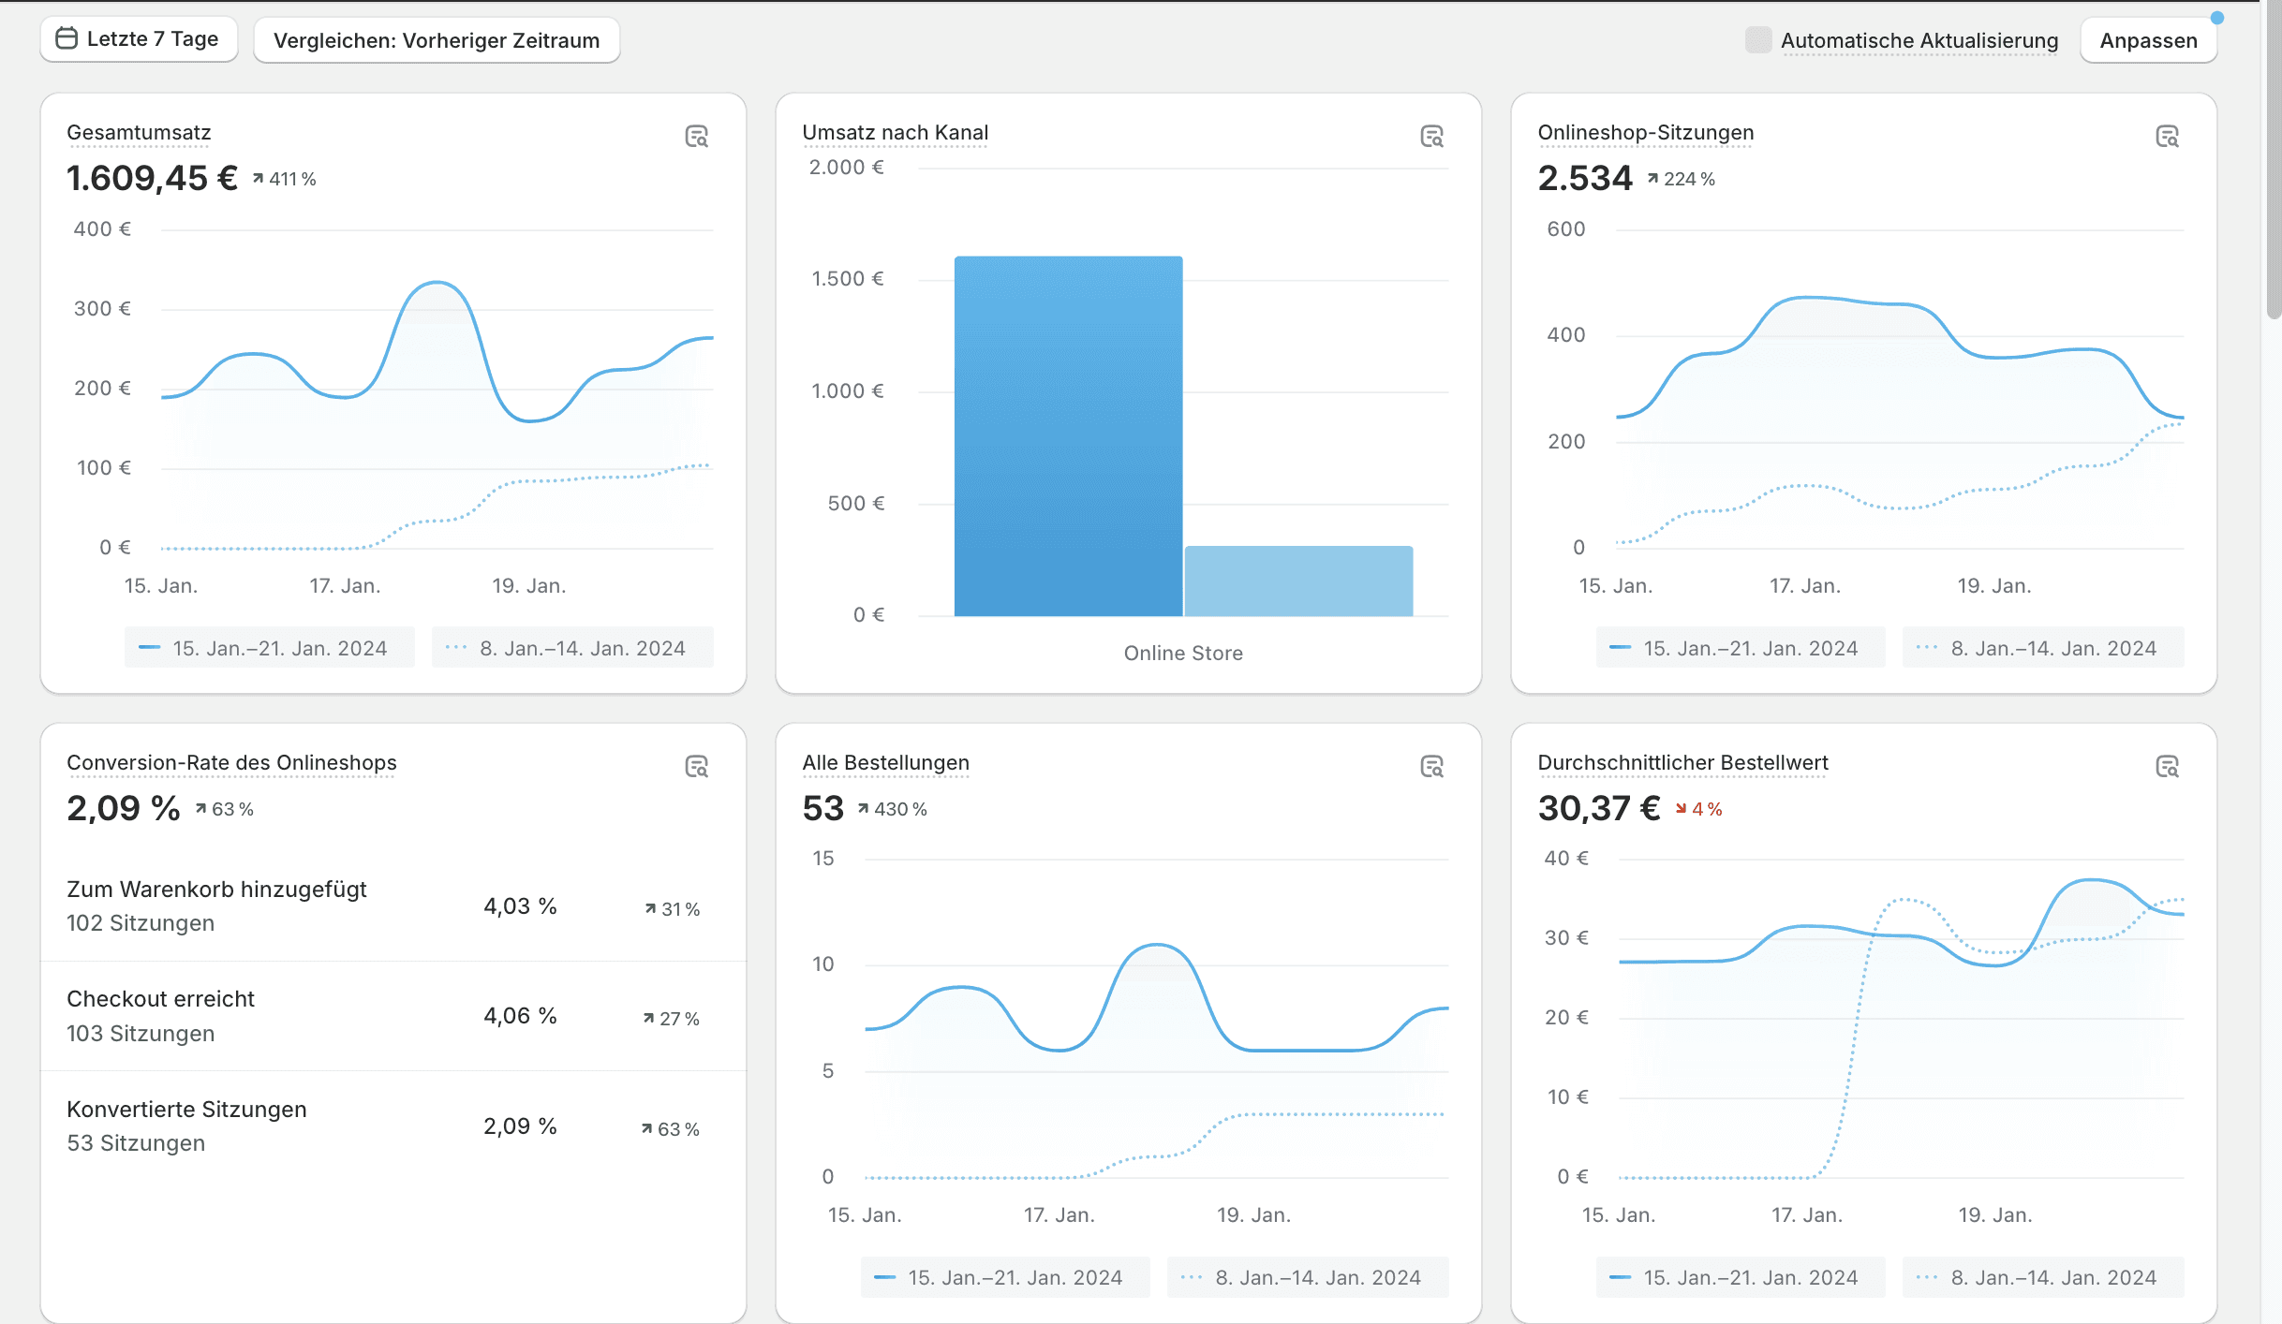
Task: Toggle 8.–14. Jan. legend in Onlineshop-Sitzungen chart
Action: coord(2042,648)
